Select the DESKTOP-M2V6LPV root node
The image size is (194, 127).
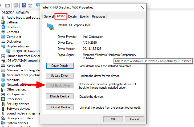[15, 13]
